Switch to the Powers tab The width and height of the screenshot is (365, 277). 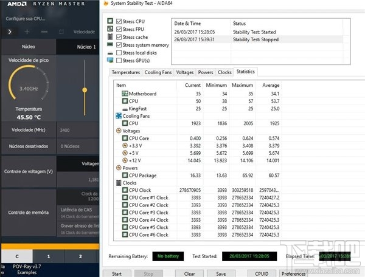[206, 72]
